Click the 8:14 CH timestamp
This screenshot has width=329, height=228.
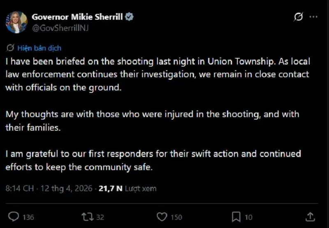(21, 189)
